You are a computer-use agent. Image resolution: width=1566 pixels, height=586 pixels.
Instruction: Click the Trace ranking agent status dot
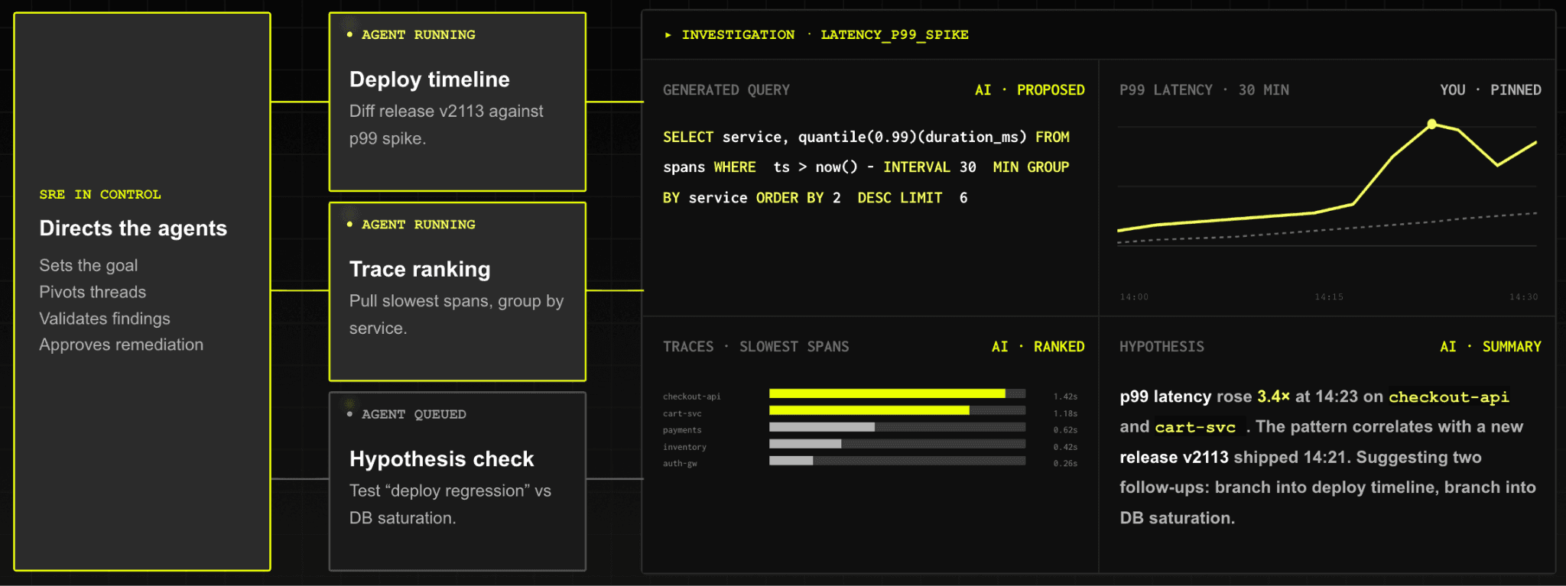click(349, 225)
